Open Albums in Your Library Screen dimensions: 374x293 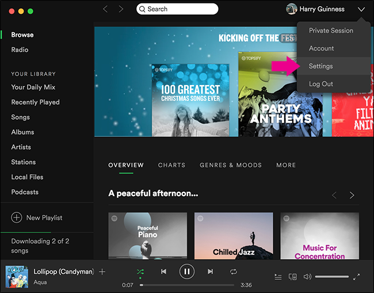tap(22, 132)
